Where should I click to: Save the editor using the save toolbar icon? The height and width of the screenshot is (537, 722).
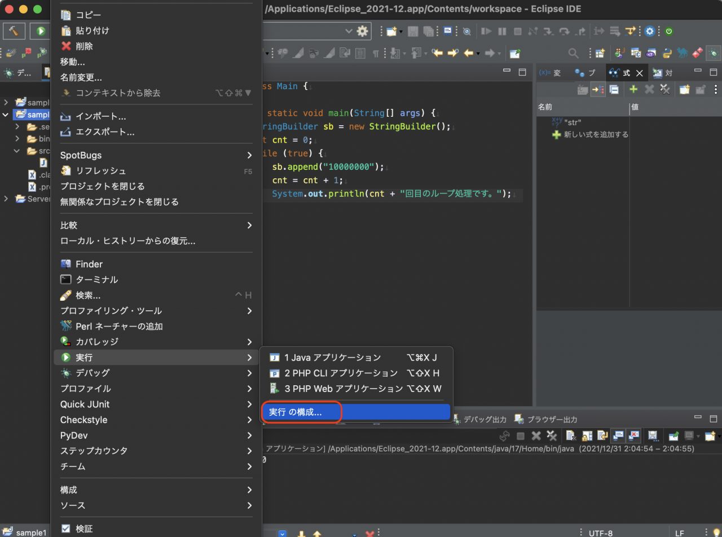412,31
